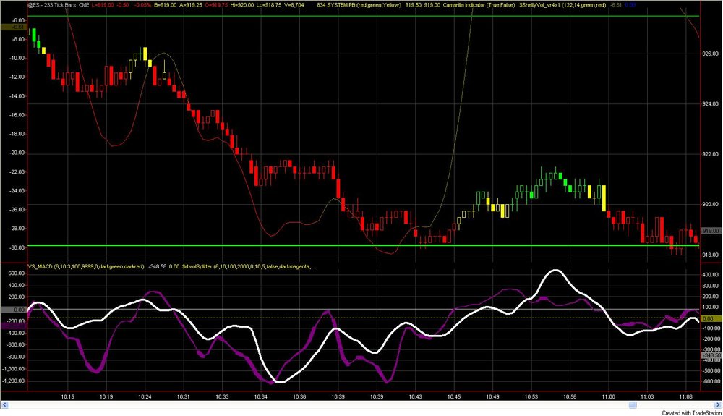This screenshot has width=723, height=416.
Task: Click the '-1,200.00' label on the subgraph axis
Action: click(14, 381)
